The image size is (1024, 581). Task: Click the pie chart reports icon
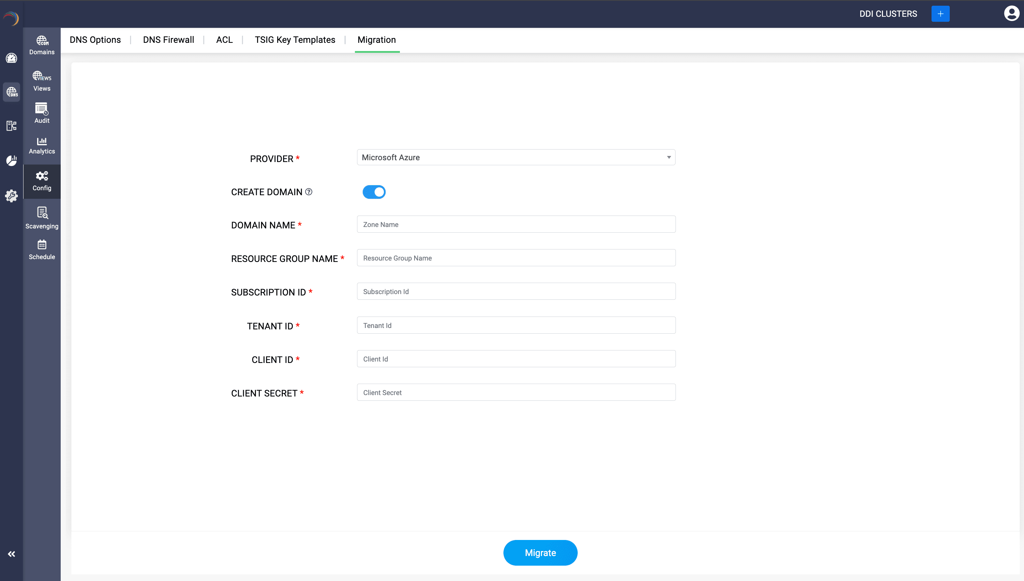tap(11, 160)
